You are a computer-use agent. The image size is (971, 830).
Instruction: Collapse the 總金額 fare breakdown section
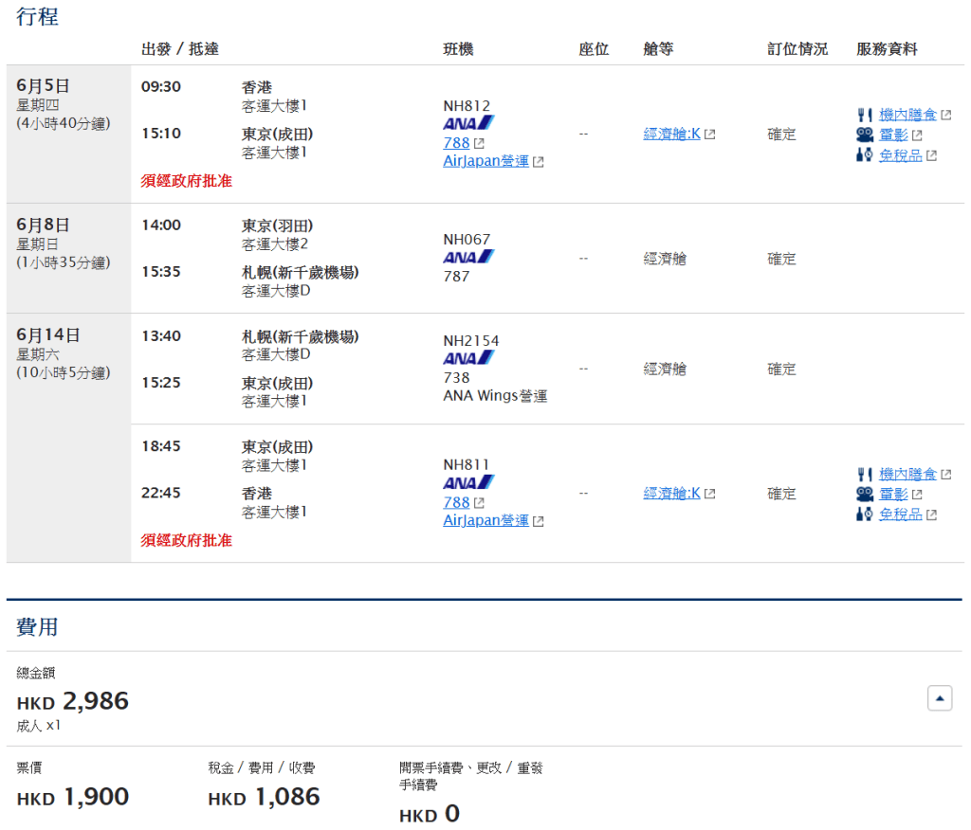tap(939, 699)
